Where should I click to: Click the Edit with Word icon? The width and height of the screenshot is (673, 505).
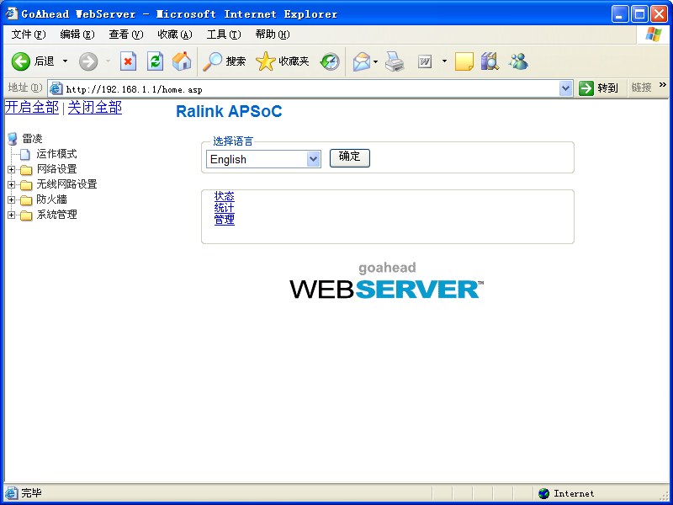tap(425, 61)
